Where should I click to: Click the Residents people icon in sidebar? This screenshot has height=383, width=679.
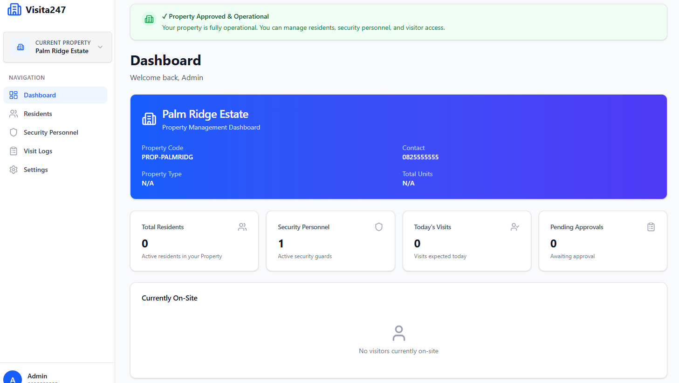(13, 113)
